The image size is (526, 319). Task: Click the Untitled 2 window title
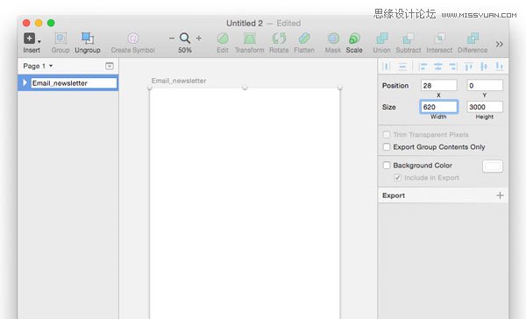pos(245,23)
